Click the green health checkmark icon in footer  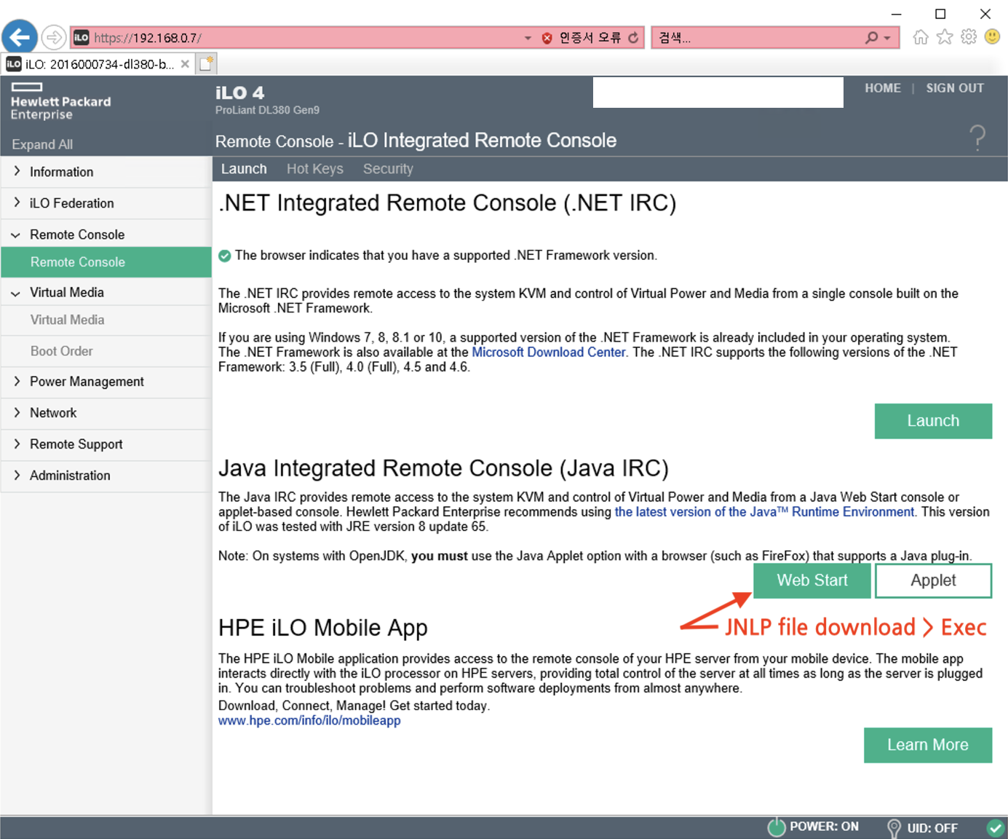(x=995, y=828)
